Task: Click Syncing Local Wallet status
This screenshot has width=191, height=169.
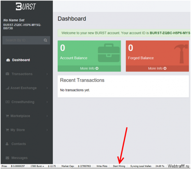Action: click(x=141, y=166)
